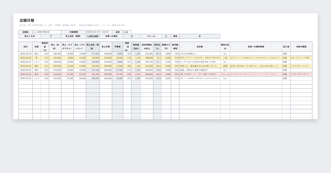Screen dimensions: 331x173
Task: Click the report "製氷機（2019年製）の氷の量が少ない…"
Action: click(x=256, y=66)
